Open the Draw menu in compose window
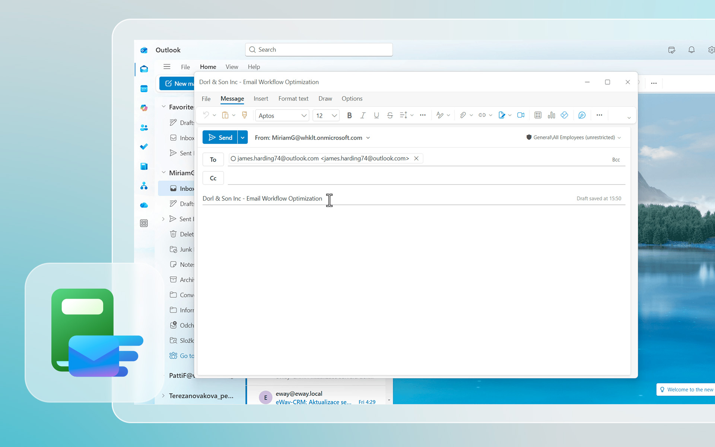The image size is (715, 447). point(325,98)
